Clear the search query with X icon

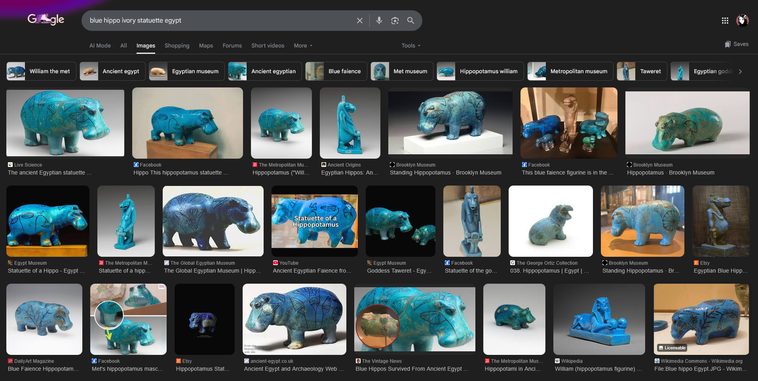click(359, 21)
